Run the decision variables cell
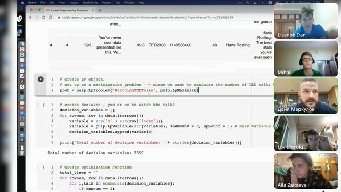Image resolution: width=341 pixels, height=192 pixels. point(40,105)
